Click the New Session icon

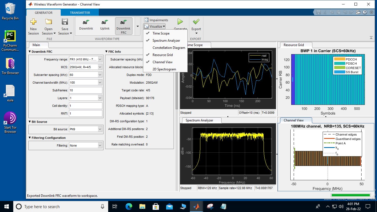33,22
